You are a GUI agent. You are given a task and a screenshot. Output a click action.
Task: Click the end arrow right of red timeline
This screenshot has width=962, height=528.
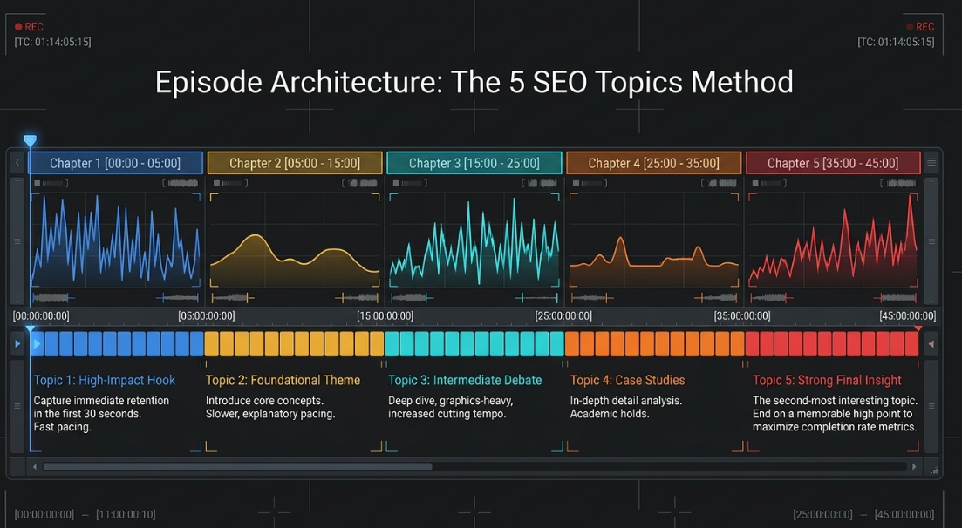click(x=931, y=344)
